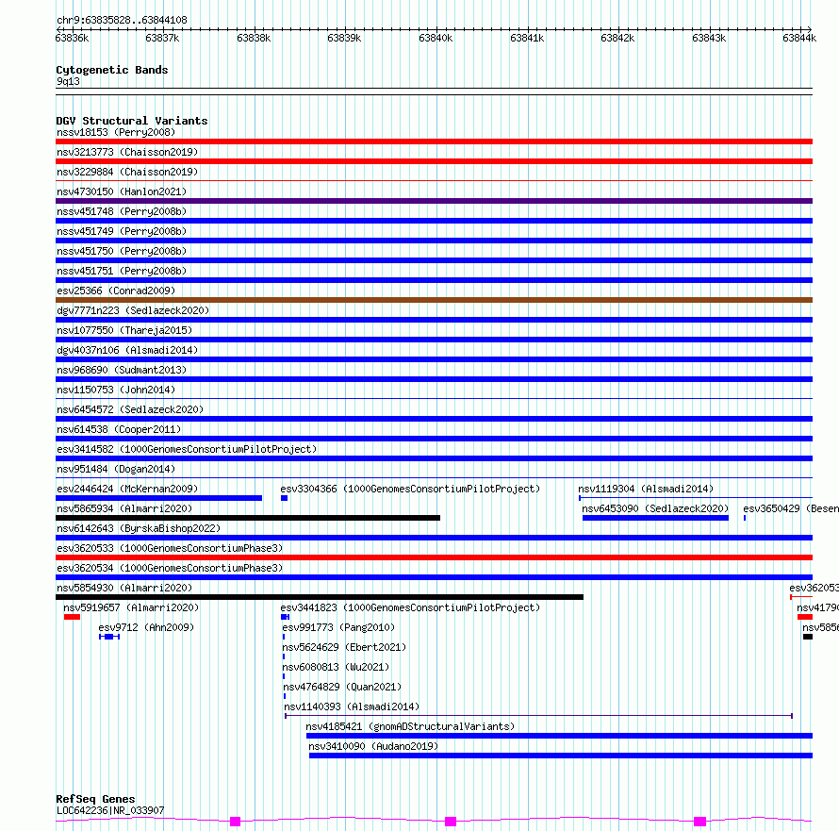
Task: Open nsv968690 (Sudmant2013) variant label
Action: pyautogui.click(x=122, y=370)
